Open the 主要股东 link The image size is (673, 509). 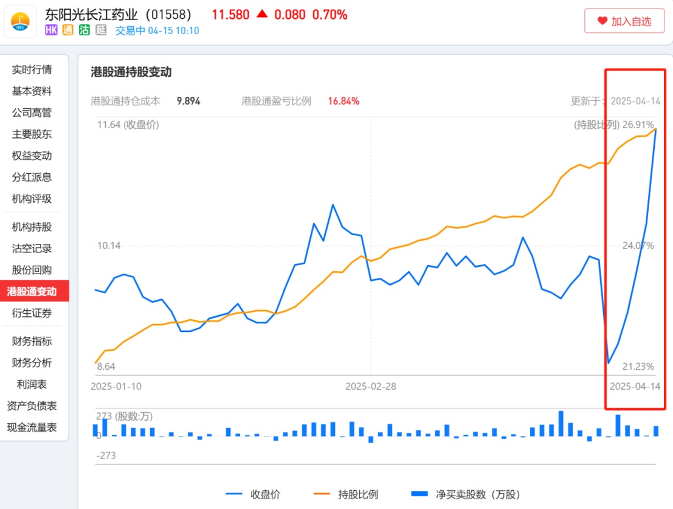coord(32,134)
